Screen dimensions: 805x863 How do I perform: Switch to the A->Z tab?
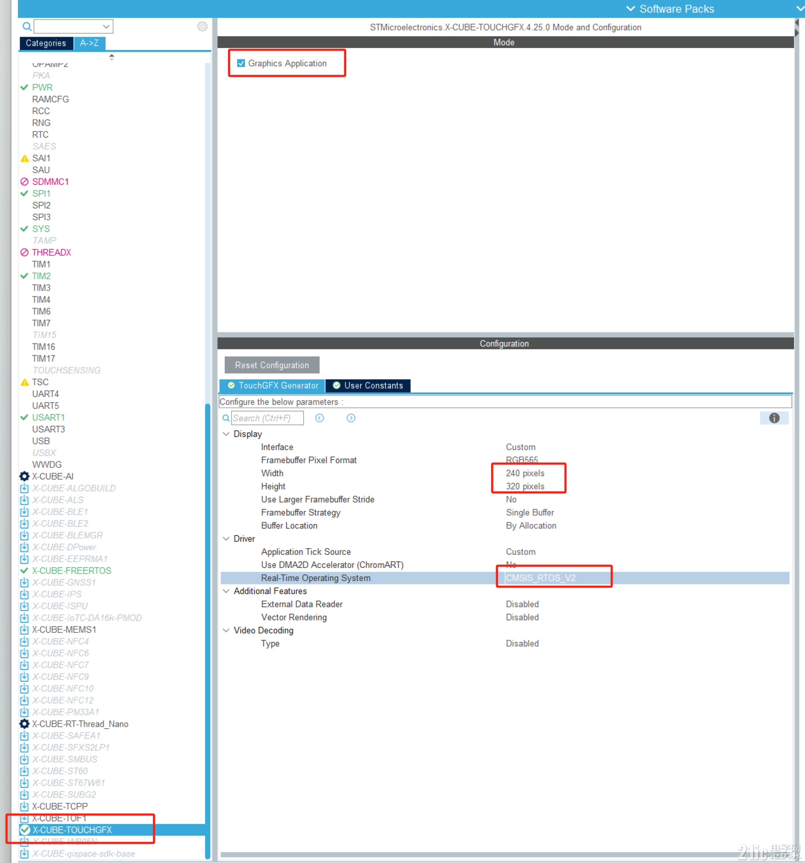89,43
